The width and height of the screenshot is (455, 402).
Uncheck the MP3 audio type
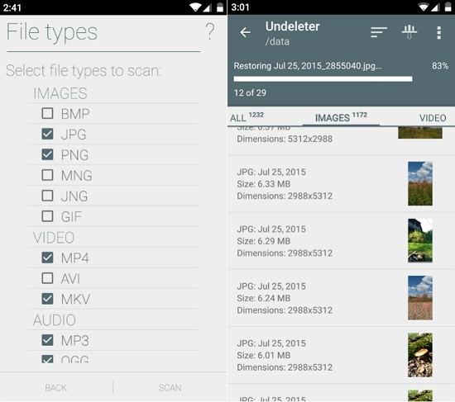click(x=47, y=340)
